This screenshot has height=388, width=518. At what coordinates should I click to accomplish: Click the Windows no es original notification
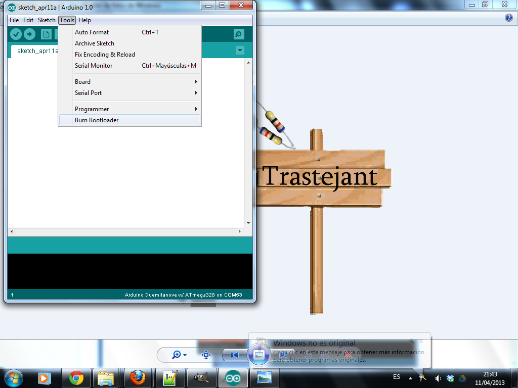click(339, 351)
